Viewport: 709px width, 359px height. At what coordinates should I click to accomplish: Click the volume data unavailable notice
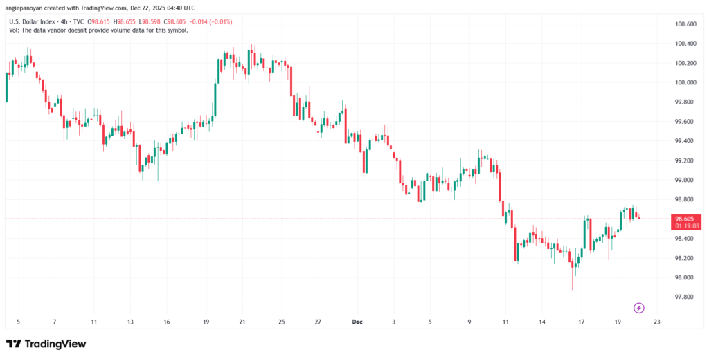pyautogui.click(x=96, y=30)
